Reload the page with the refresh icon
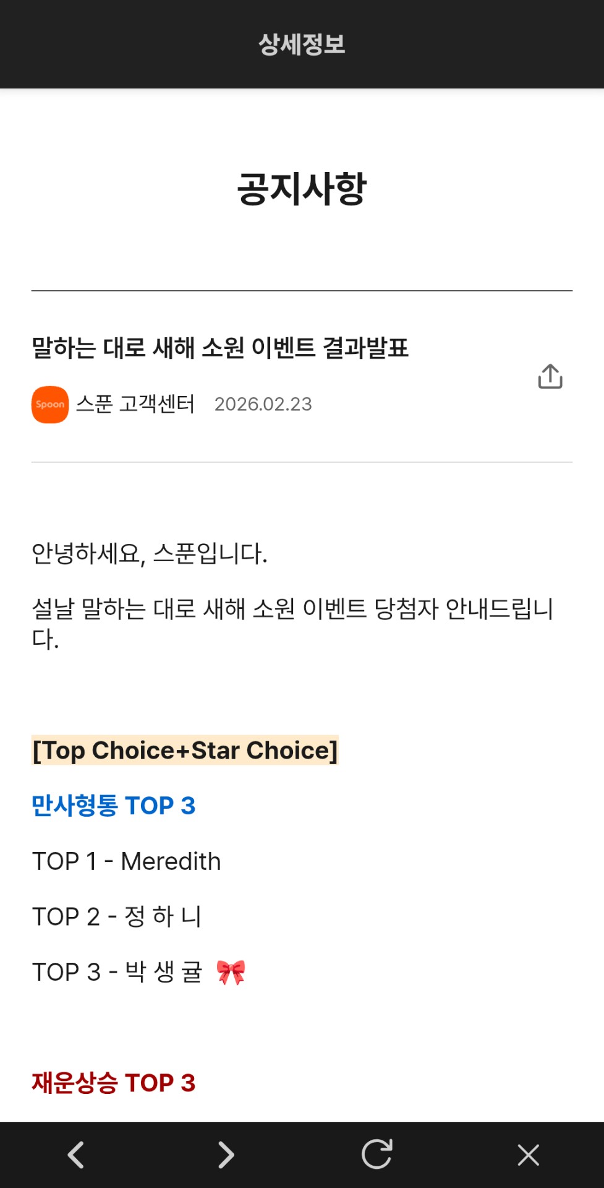The width and height of the screenshot is (604, 1188). tap(377, 1155)
